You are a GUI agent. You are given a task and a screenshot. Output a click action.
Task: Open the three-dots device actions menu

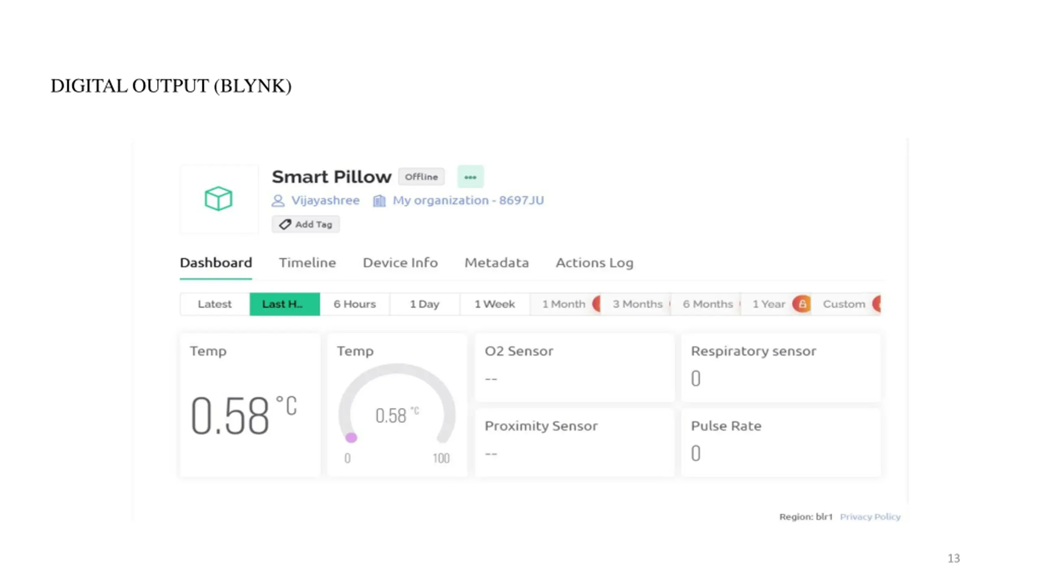point(470,177)
